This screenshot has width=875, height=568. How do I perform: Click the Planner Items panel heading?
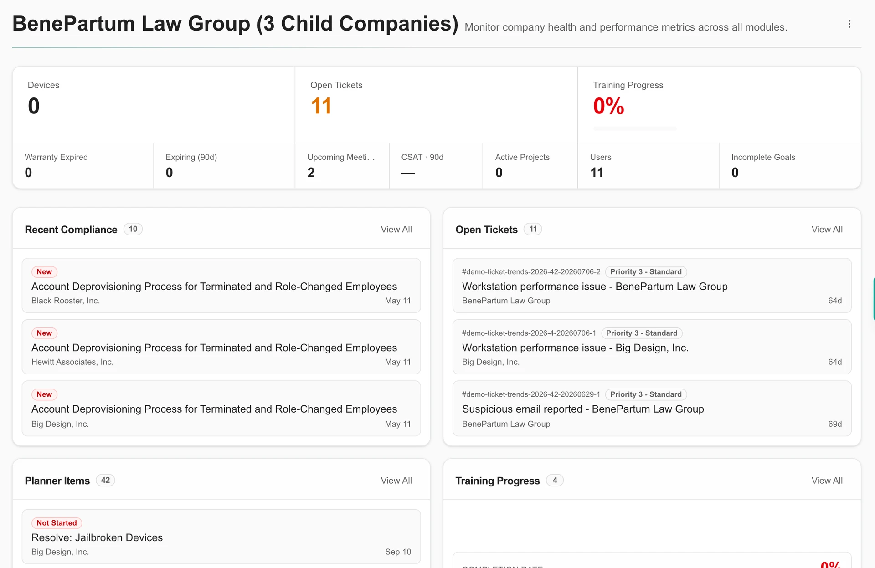click(57, 481)
